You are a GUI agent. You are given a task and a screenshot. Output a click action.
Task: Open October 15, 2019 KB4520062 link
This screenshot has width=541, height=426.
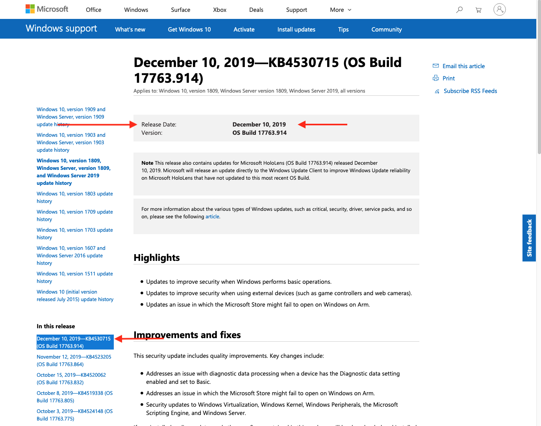pos(71,379)
